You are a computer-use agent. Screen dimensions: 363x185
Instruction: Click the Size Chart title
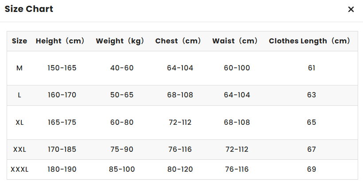click(29, 9)
